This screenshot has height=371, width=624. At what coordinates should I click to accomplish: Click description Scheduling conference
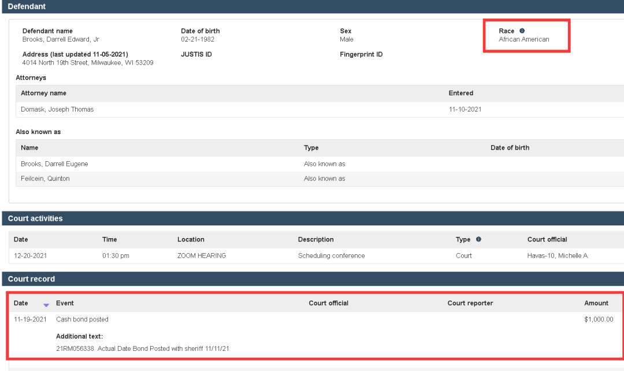coord(332,255)
